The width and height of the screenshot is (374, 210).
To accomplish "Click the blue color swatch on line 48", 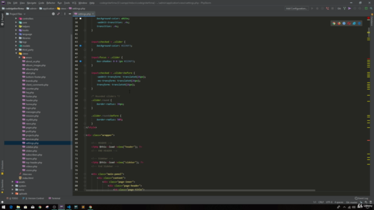I will [x=81, y=61].
